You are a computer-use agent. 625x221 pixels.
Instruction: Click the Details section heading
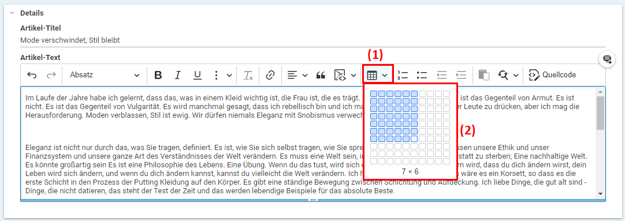[x=32, y=13]
